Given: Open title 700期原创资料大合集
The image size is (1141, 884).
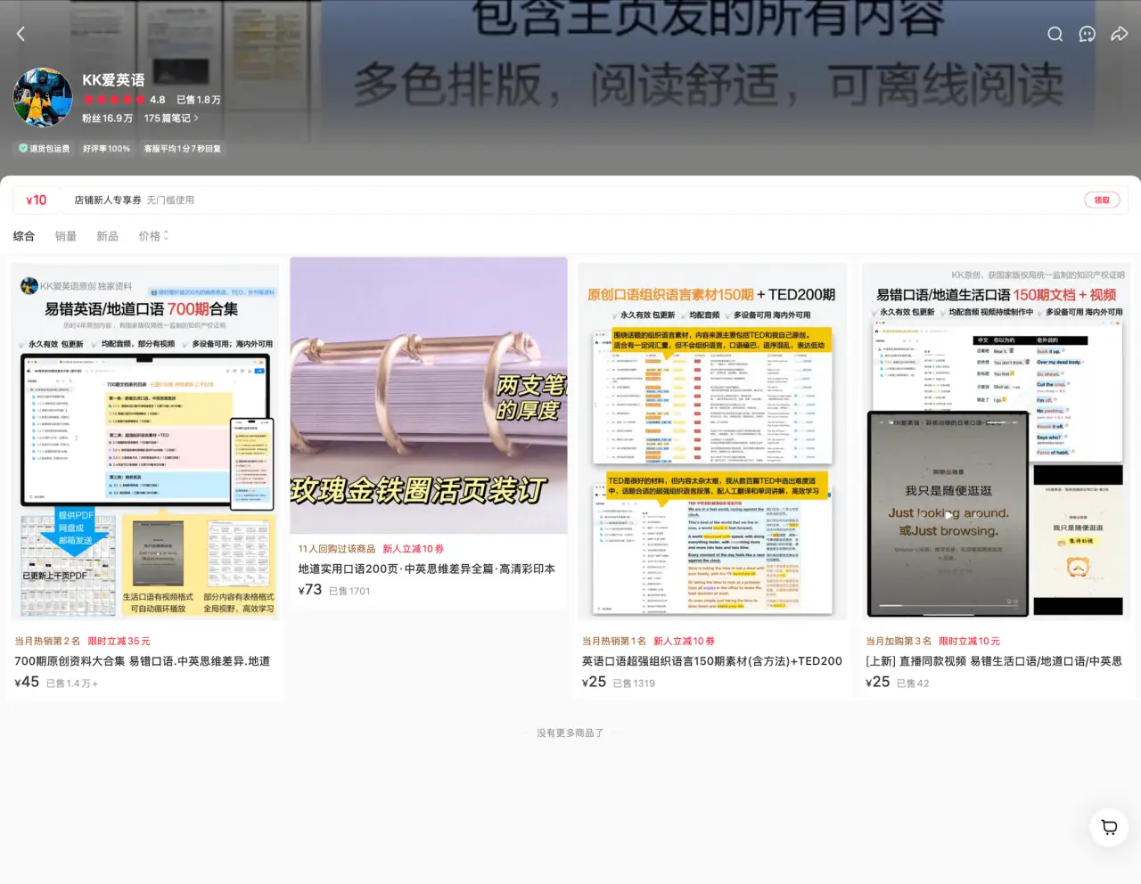Looking at the screenshot, I should [x=143, y=661].
